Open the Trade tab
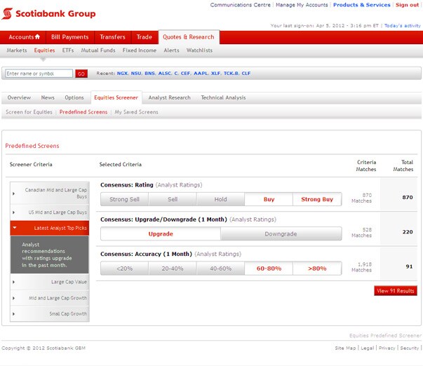This screenshot has width=423, height=366. 145,37
